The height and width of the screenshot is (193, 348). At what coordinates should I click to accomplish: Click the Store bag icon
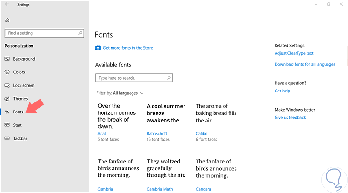pyautogui.click(x=98, y=48)
